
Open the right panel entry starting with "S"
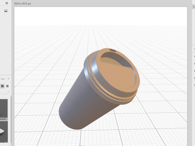tap(194, 85)
